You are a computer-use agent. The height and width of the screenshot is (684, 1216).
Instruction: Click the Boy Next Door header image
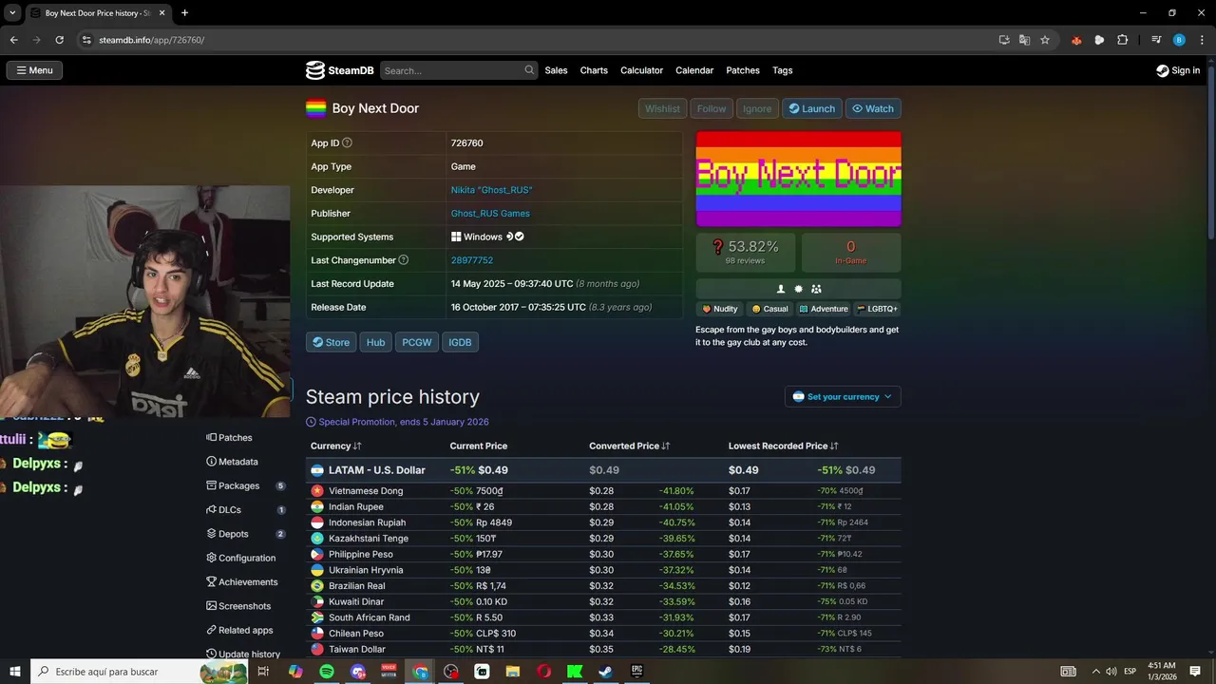pos(798,179)
